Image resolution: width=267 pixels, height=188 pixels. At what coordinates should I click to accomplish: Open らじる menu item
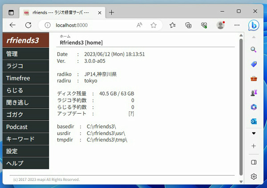pyautogui.click(x=26, y=90)
